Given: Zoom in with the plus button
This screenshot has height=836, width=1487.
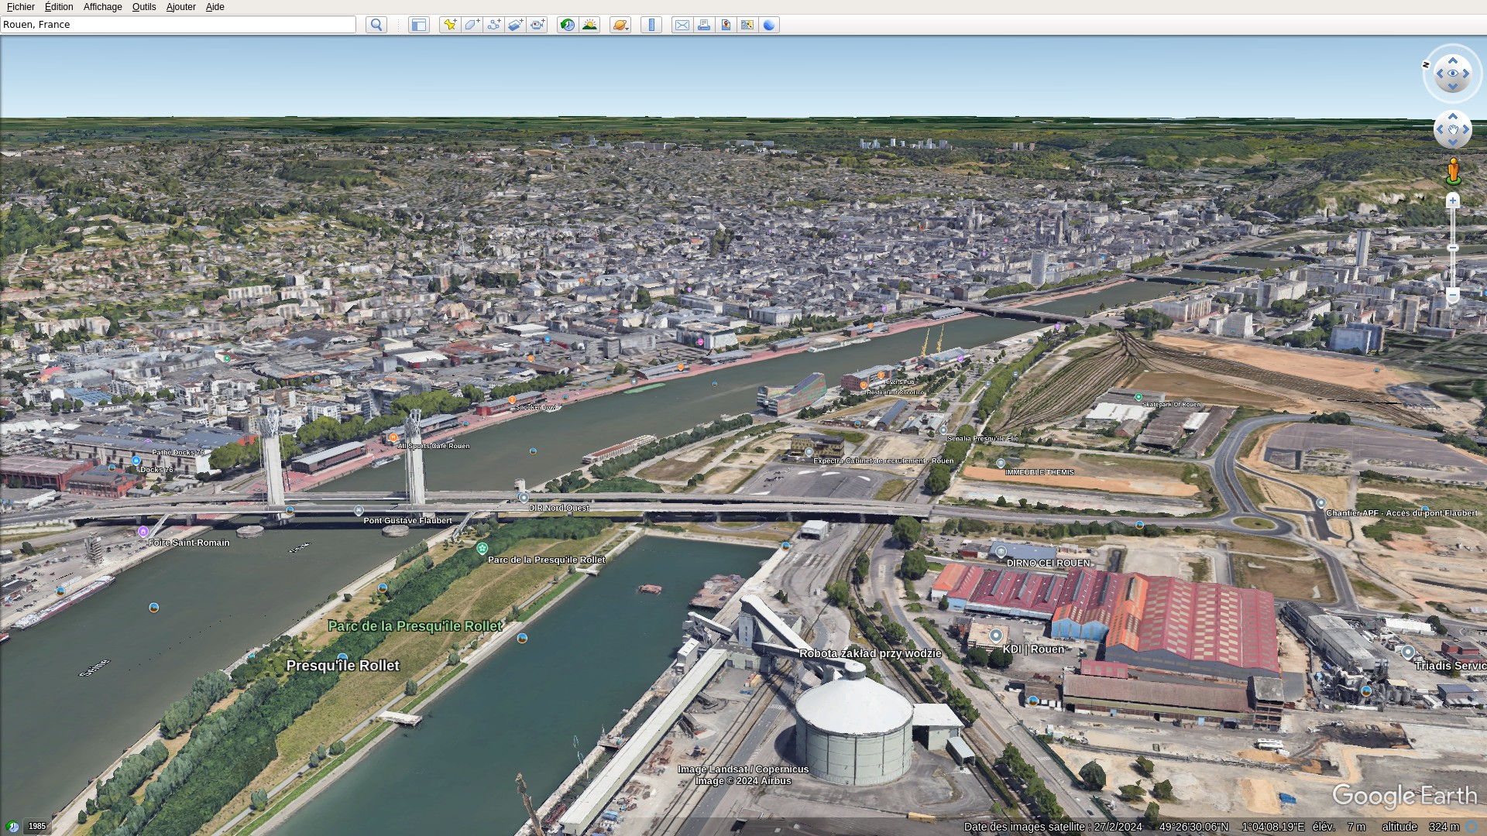Looking at the screenshot, I should click(x=1453, y=200).
